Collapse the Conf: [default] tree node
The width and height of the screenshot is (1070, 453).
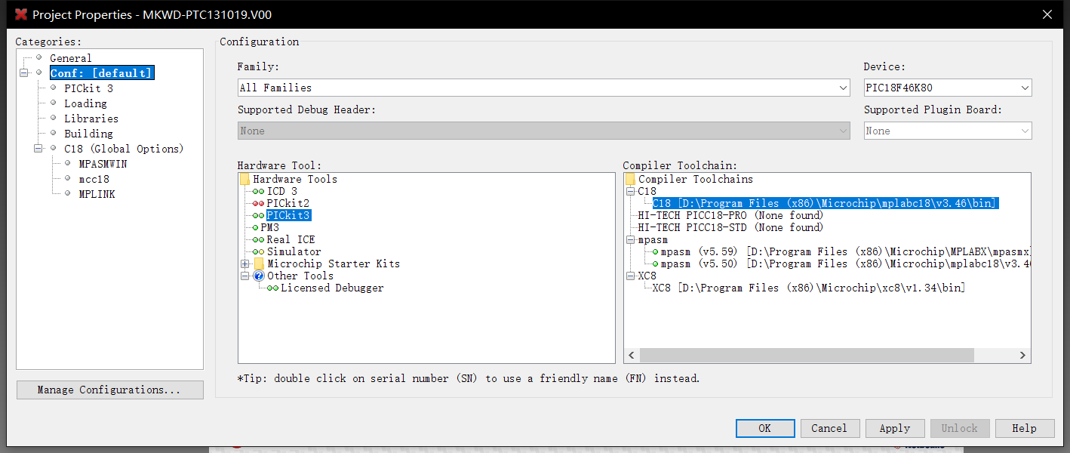click(x=24, y=73)
